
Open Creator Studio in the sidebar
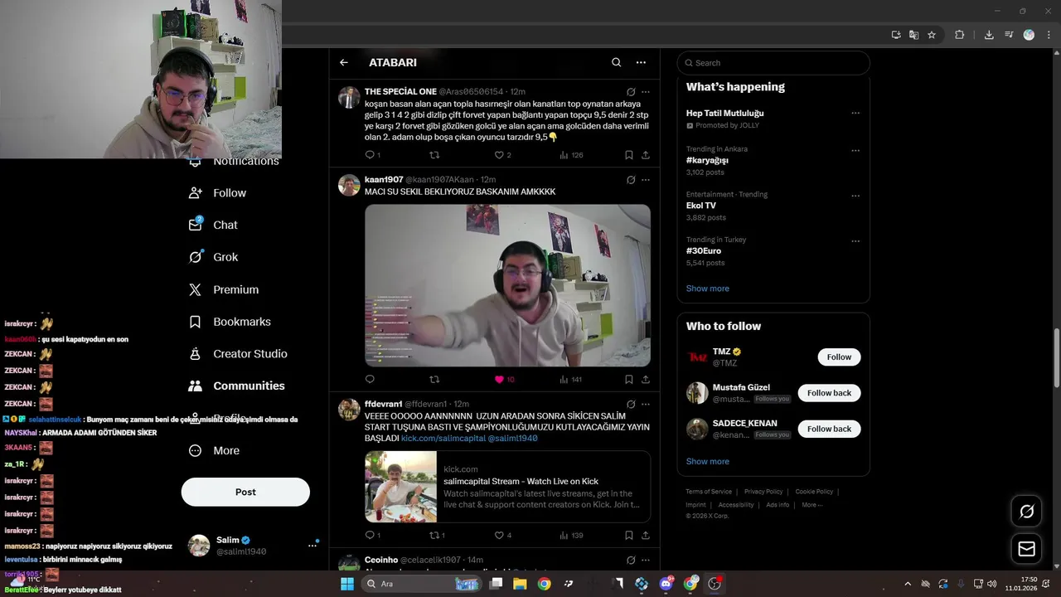click(x=238, y=353)
